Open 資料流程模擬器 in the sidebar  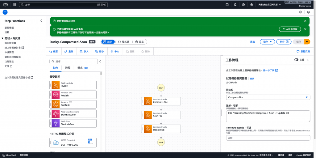pyautogui.click(x=12, y=57)
